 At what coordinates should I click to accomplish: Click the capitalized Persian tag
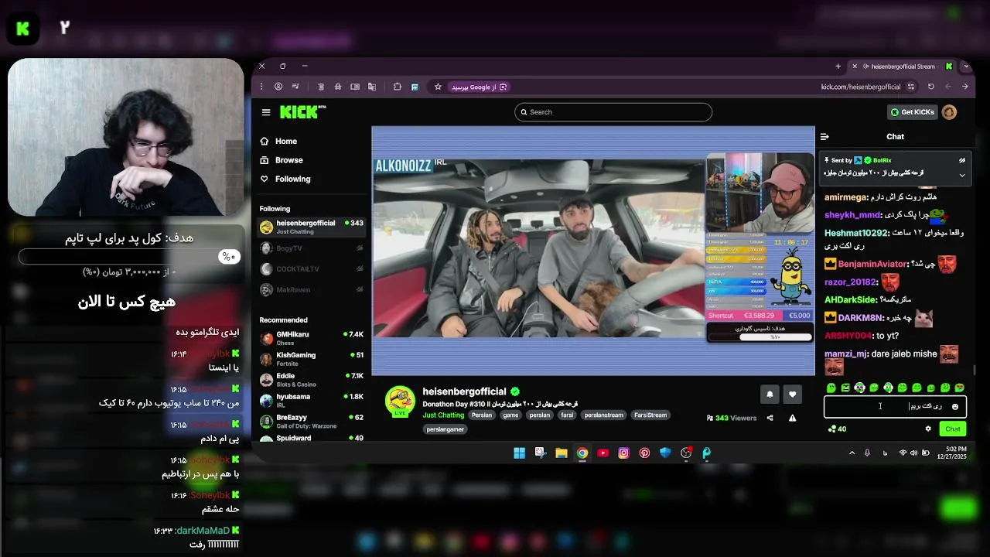pos(482,415)
